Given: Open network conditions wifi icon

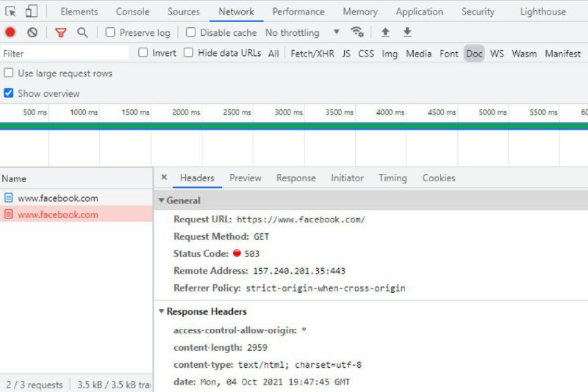Looking at the screenshot, I should coord(357,32).
